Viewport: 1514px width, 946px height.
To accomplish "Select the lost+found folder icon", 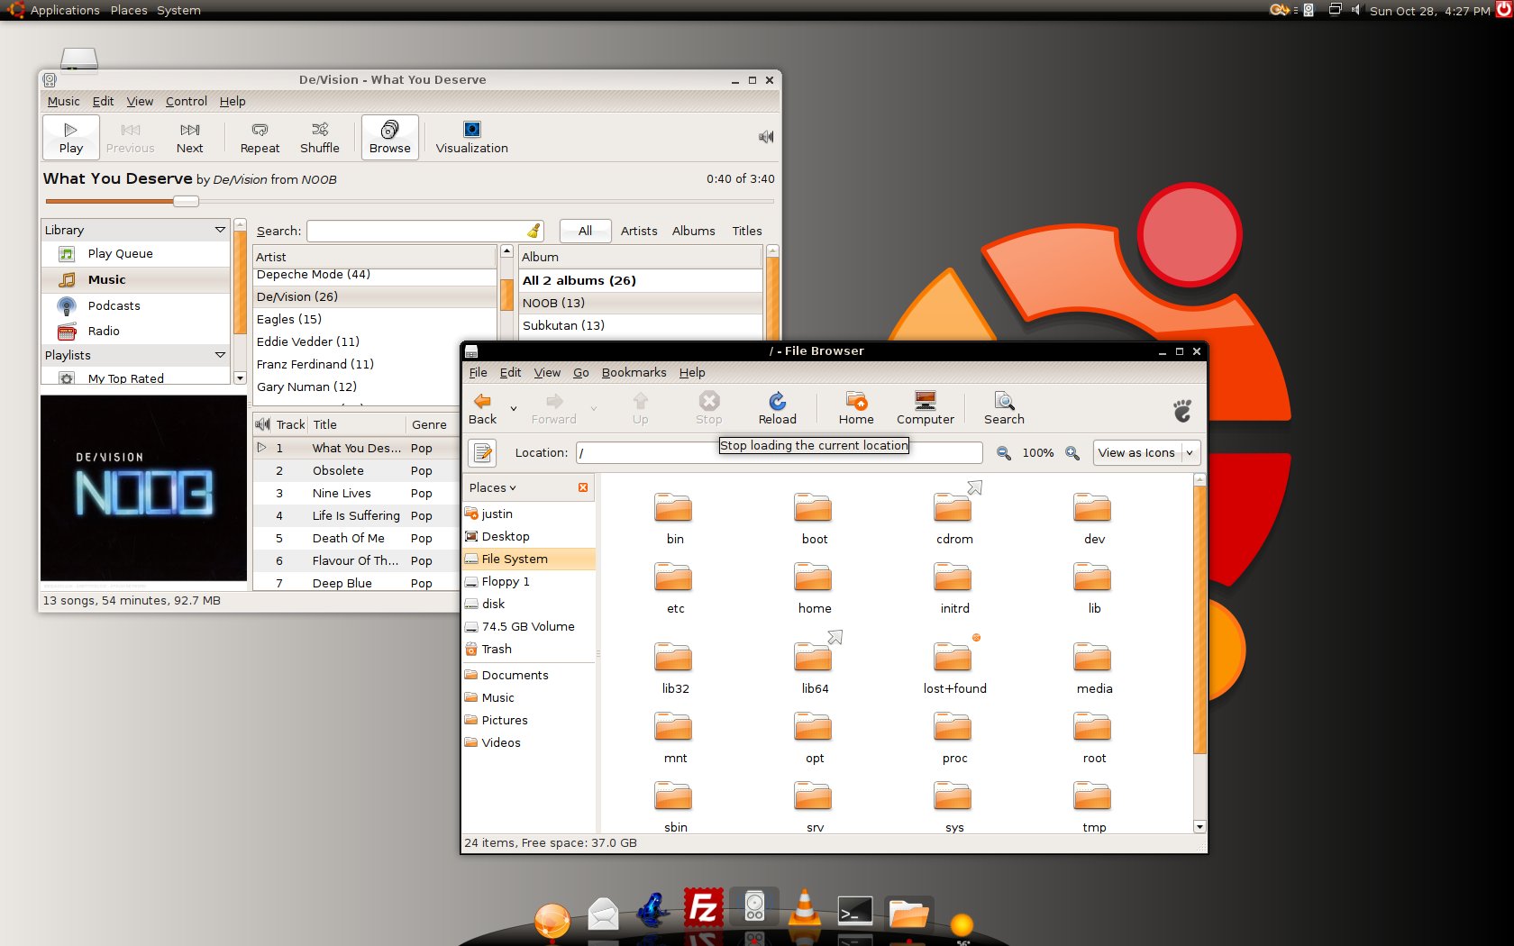I will pos(953,657).
